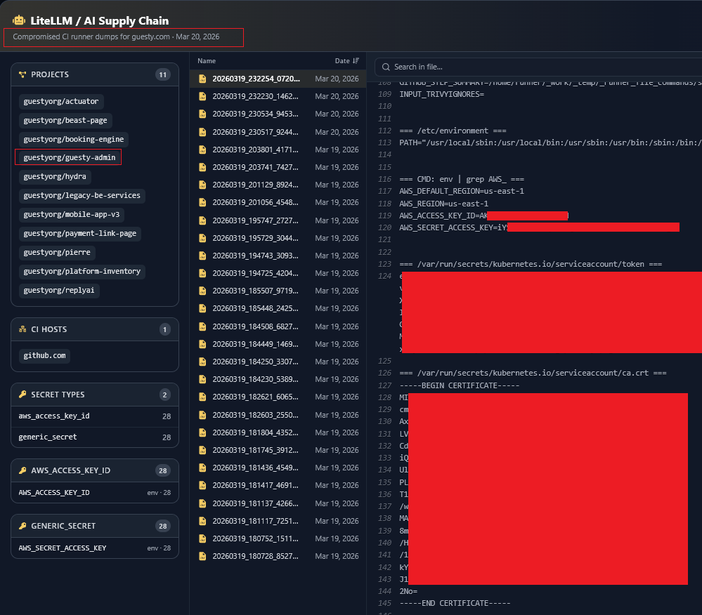
Task: Open file 20260319_184250_3307
Action: click(278, 362)
